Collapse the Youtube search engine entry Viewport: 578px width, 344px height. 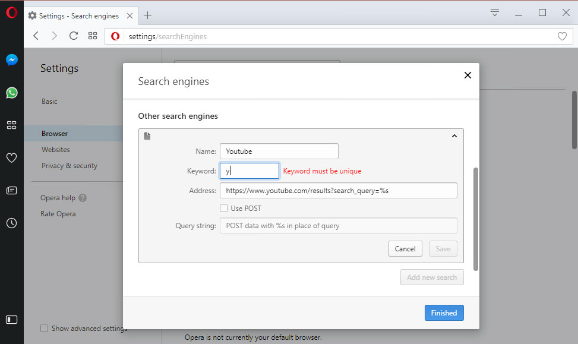[x=454, y=135]
